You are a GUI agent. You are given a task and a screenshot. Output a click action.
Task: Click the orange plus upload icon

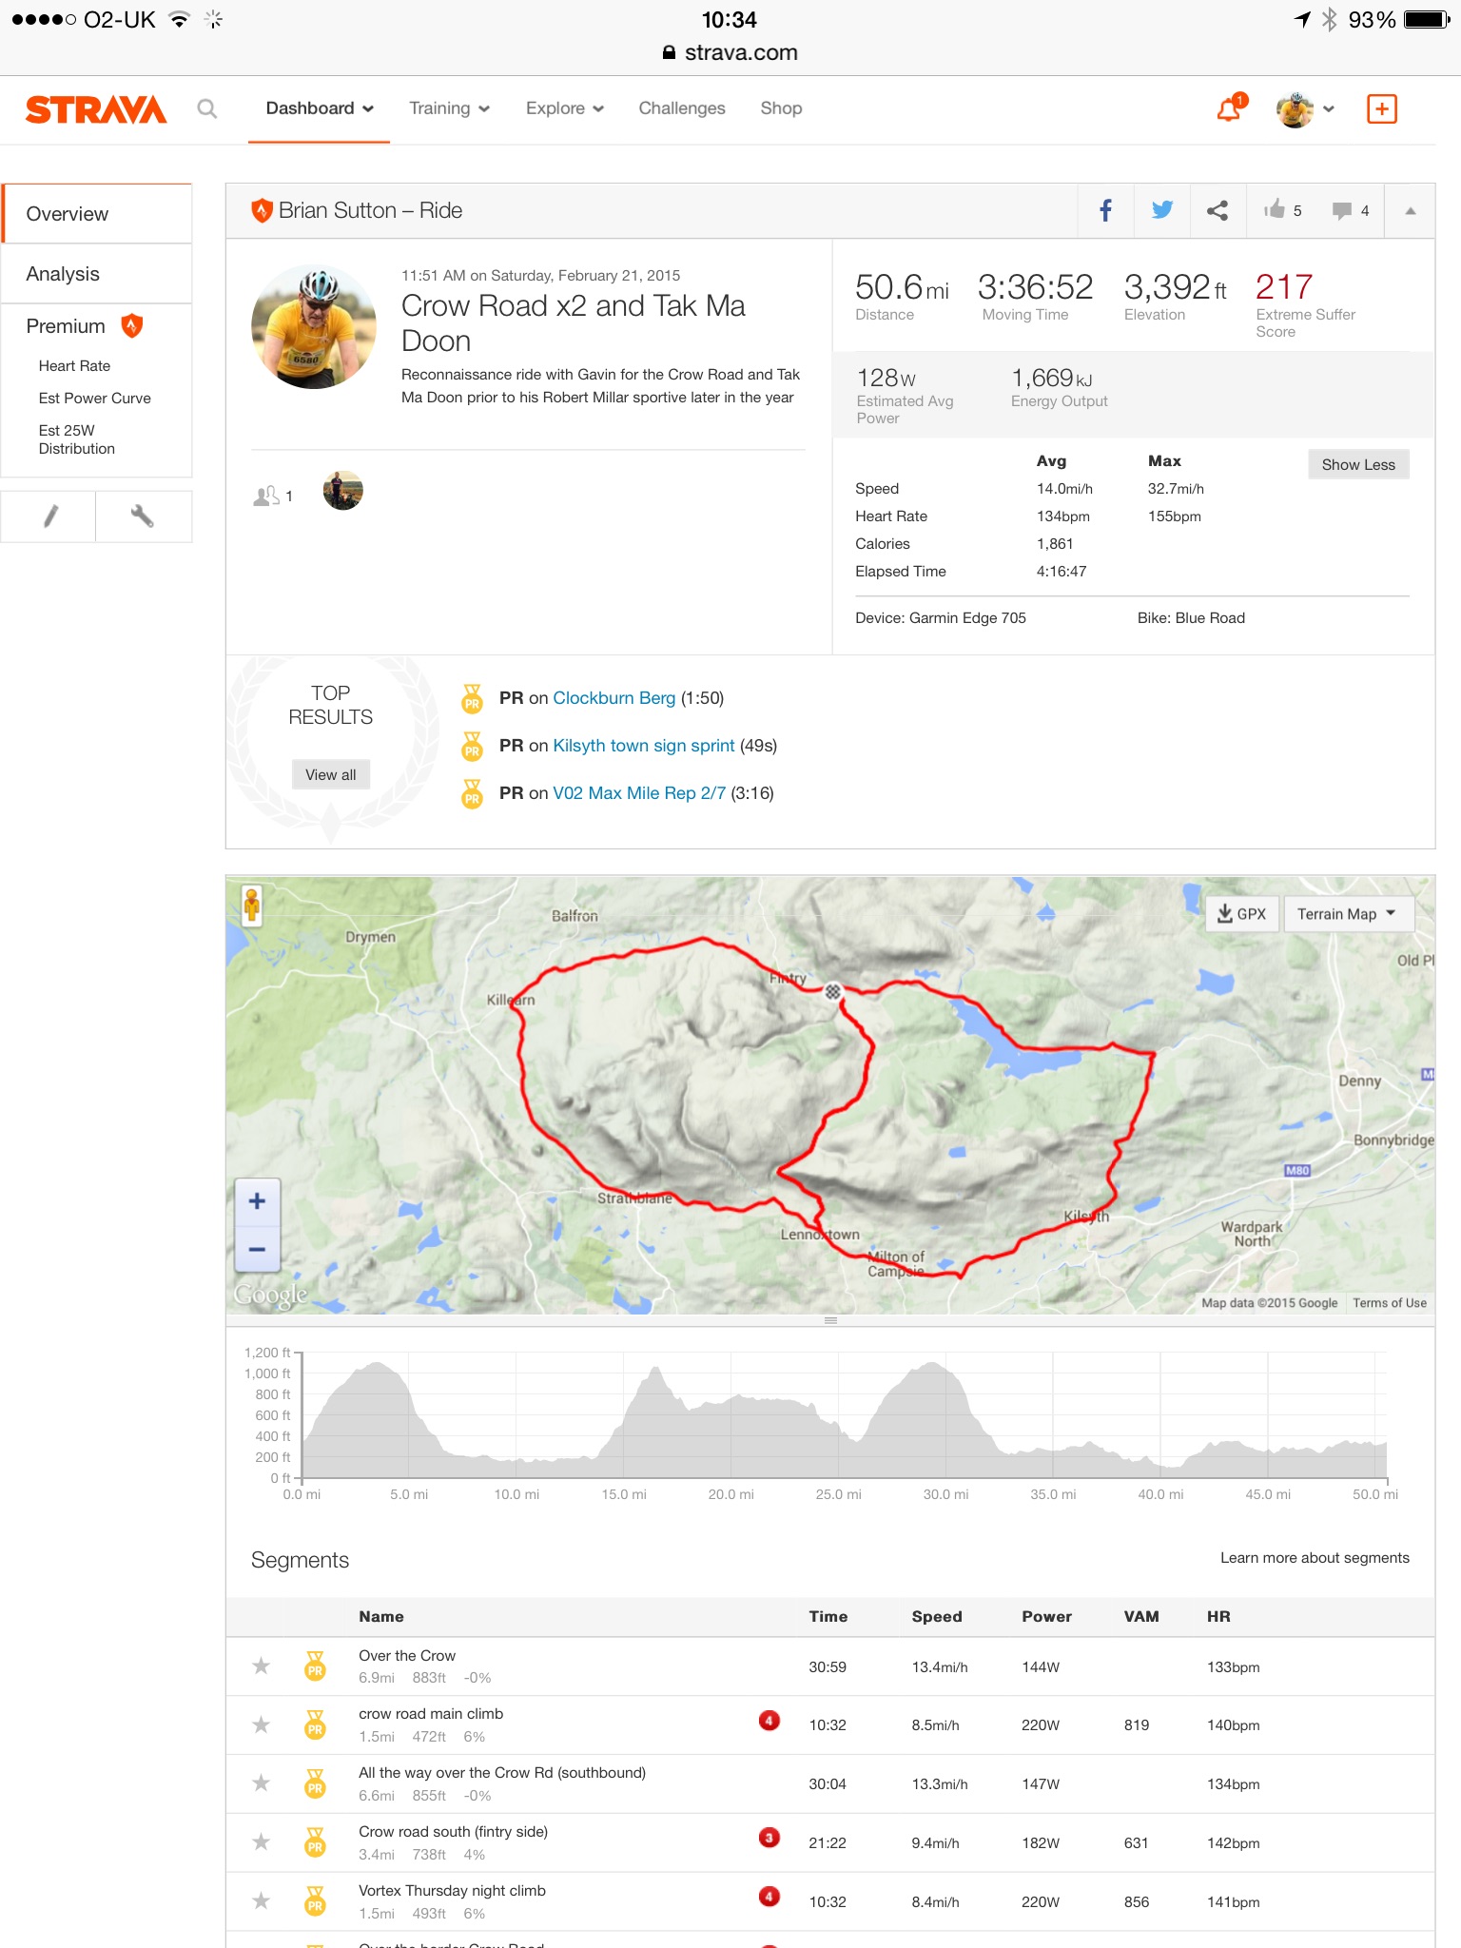1381,109
